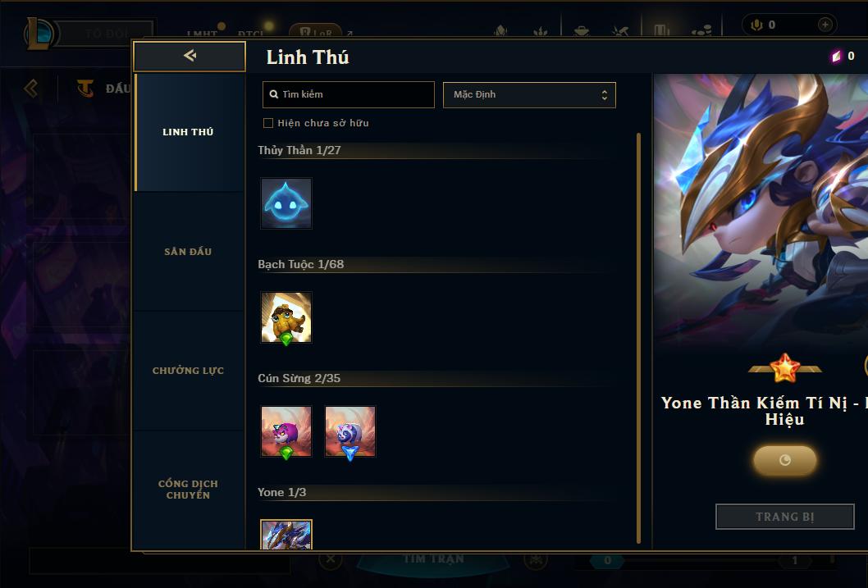Click the star rank emblem under artwork
868x588 pixels.
point(784,368)
